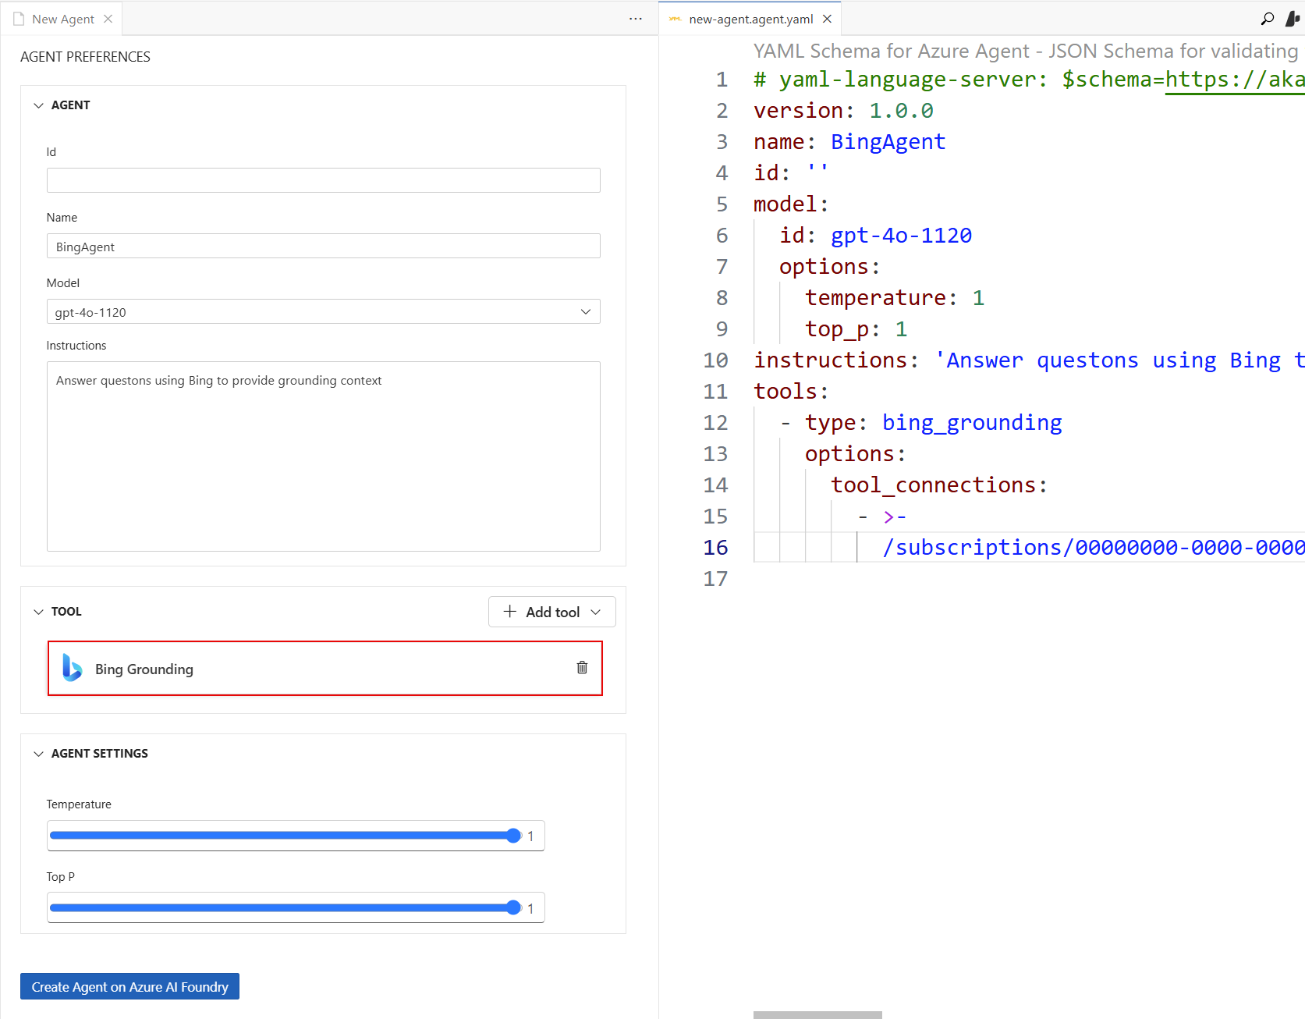Click 'top_p: 1' on line 9
1305x1019 pixels.
(x=856, y=328)
